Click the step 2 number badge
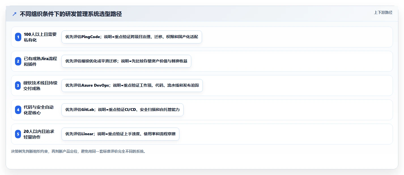This screenshot has width=404, height=175. 18,61
